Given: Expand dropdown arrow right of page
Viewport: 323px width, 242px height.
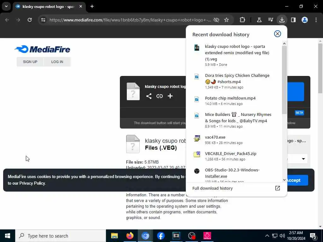Looking at the screenshot, I should pyautogui.click(x=303, y=159).
